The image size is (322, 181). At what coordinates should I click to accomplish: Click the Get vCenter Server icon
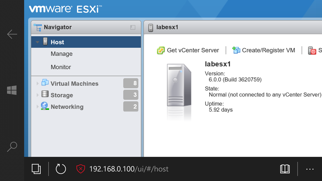(161, 50)
